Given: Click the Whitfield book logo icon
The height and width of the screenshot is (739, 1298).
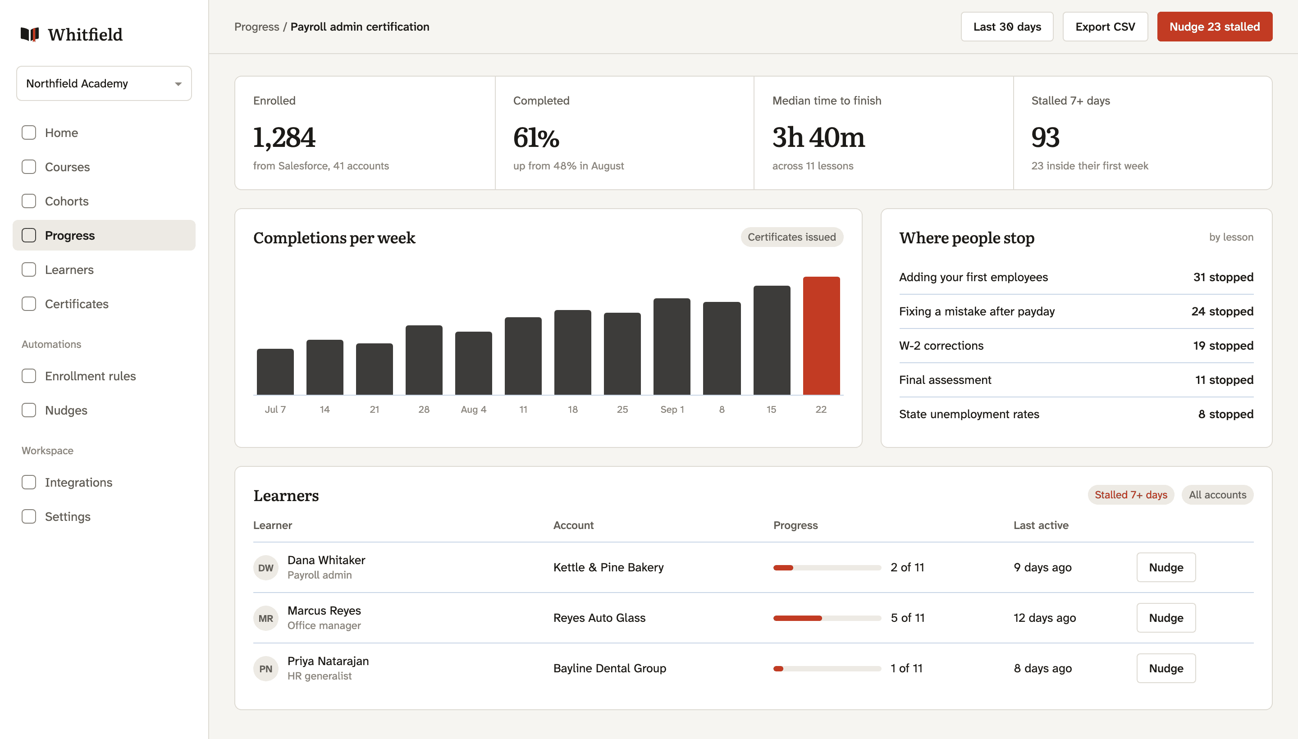Looking at the screenshot, I should coord(30,34).
